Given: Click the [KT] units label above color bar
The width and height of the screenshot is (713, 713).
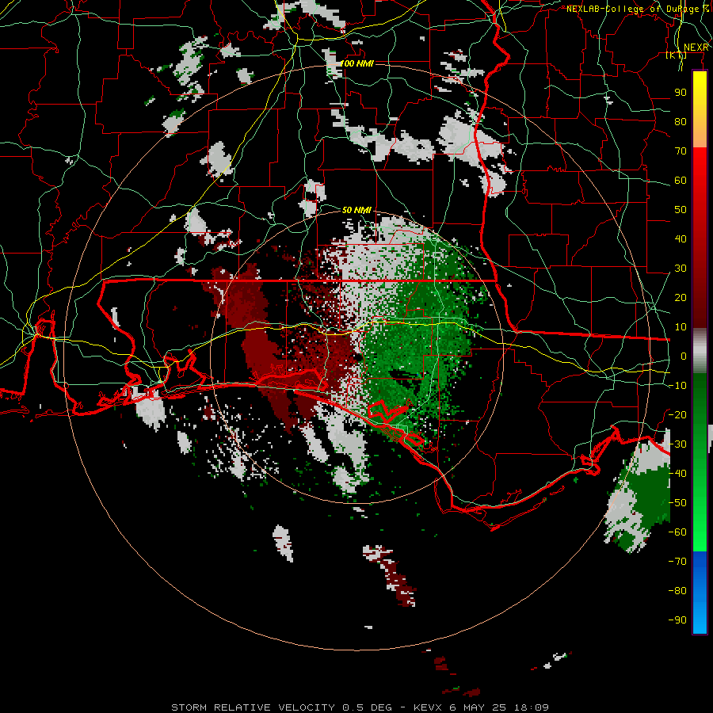Looking at the screenshot, I should pyautogui.click(x=676, y=55).
